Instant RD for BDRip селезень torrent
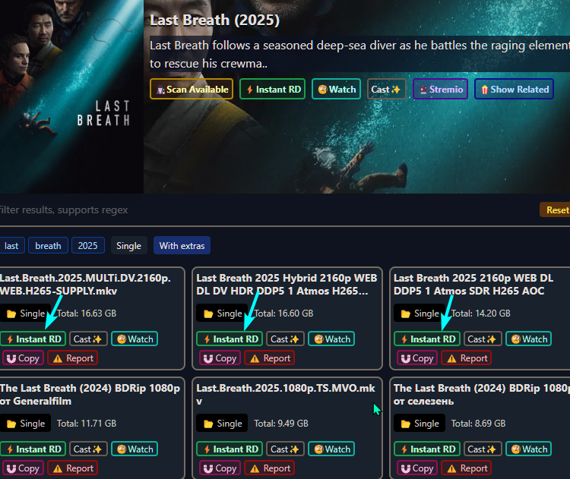This screenshot has width=570, height=479. pos(427,449)
